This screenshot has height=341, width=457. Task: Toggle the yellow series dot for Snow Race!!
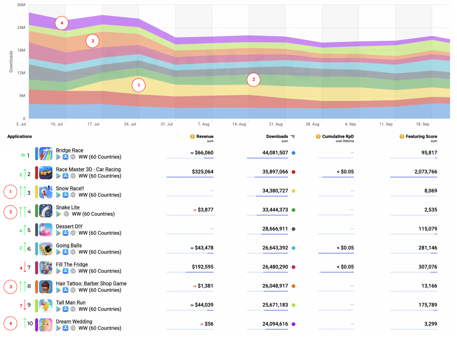pos(293,191)
